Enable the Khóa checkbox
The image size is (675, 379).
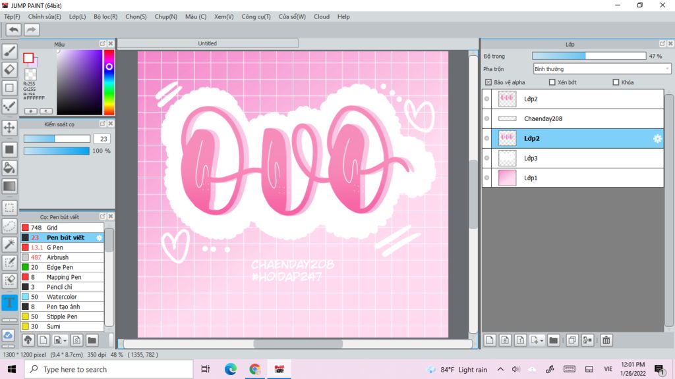pos(616,82)
